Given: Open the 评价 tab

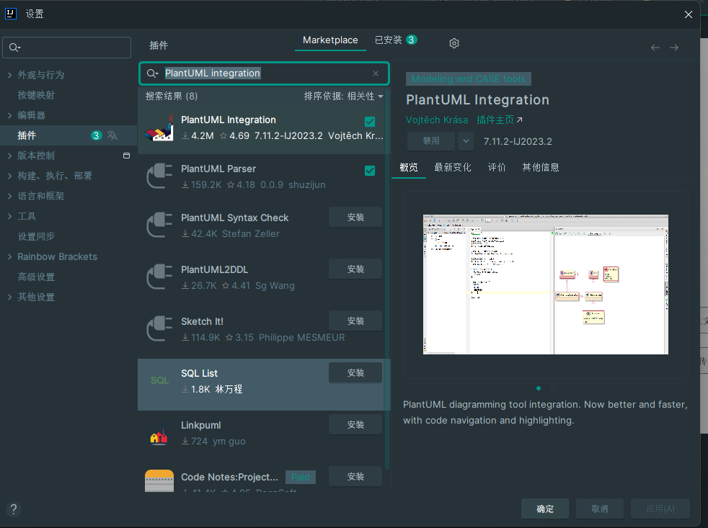Looking at the screenshot, I should [x=497, y=167].
